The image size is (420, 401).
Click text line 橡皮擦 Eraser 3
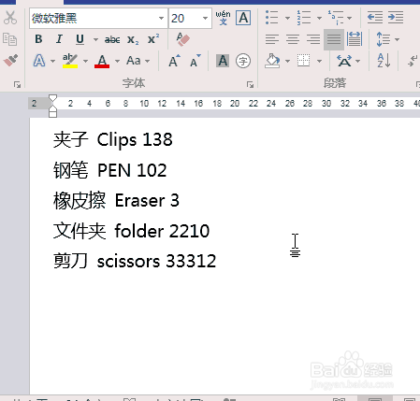pos(116,200)
